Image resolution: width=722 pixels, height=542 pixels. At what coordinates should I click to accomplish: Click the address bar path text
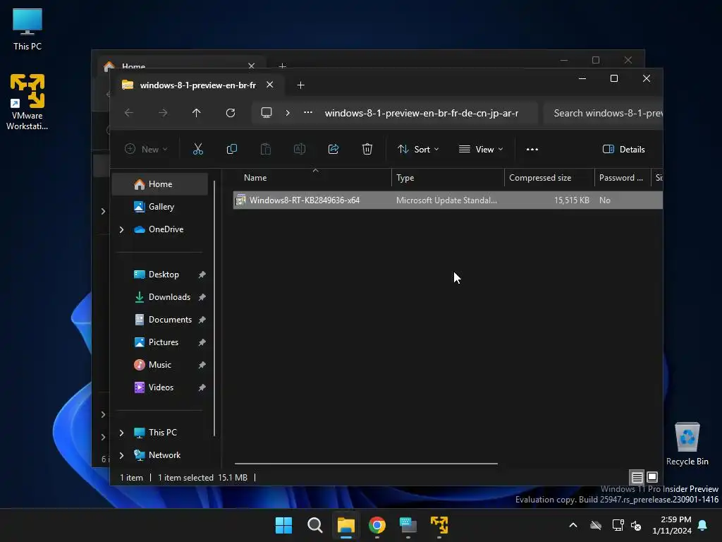pyautogui.click(x=422, y=113)
